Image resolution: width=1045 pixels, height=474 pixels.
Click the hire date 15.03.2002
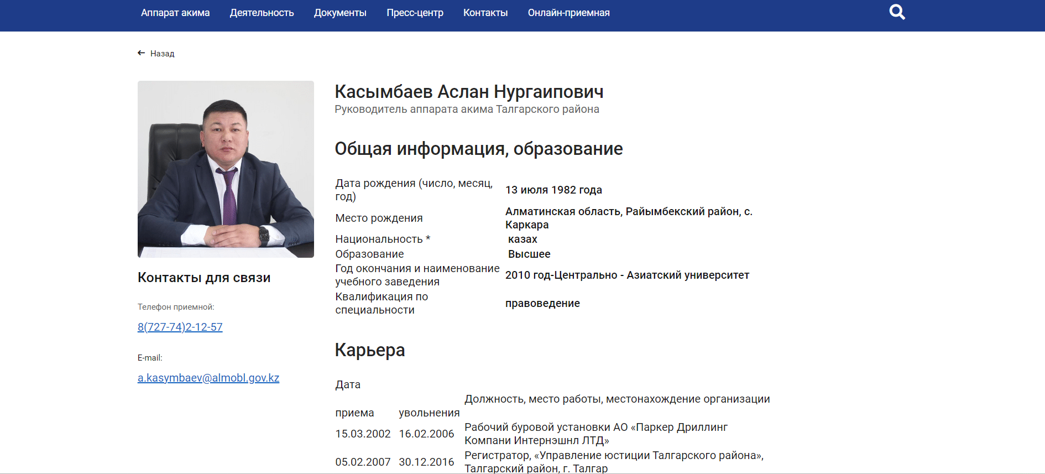tap(363, 434)
